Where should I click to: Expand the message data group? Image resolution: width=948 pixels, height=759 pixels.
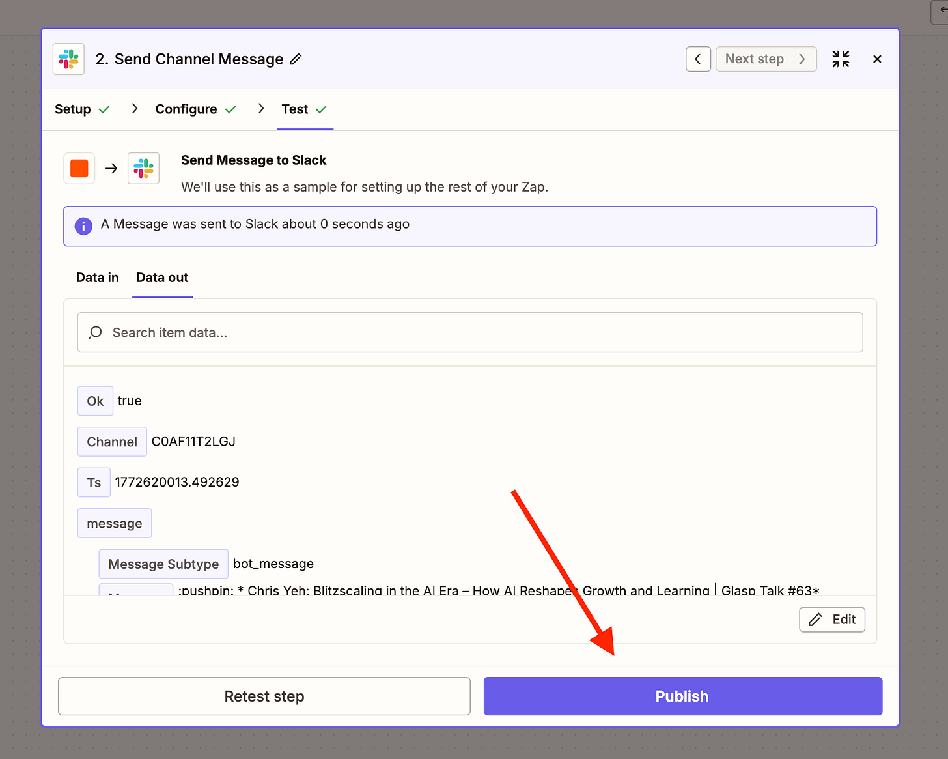pos(115,523)
